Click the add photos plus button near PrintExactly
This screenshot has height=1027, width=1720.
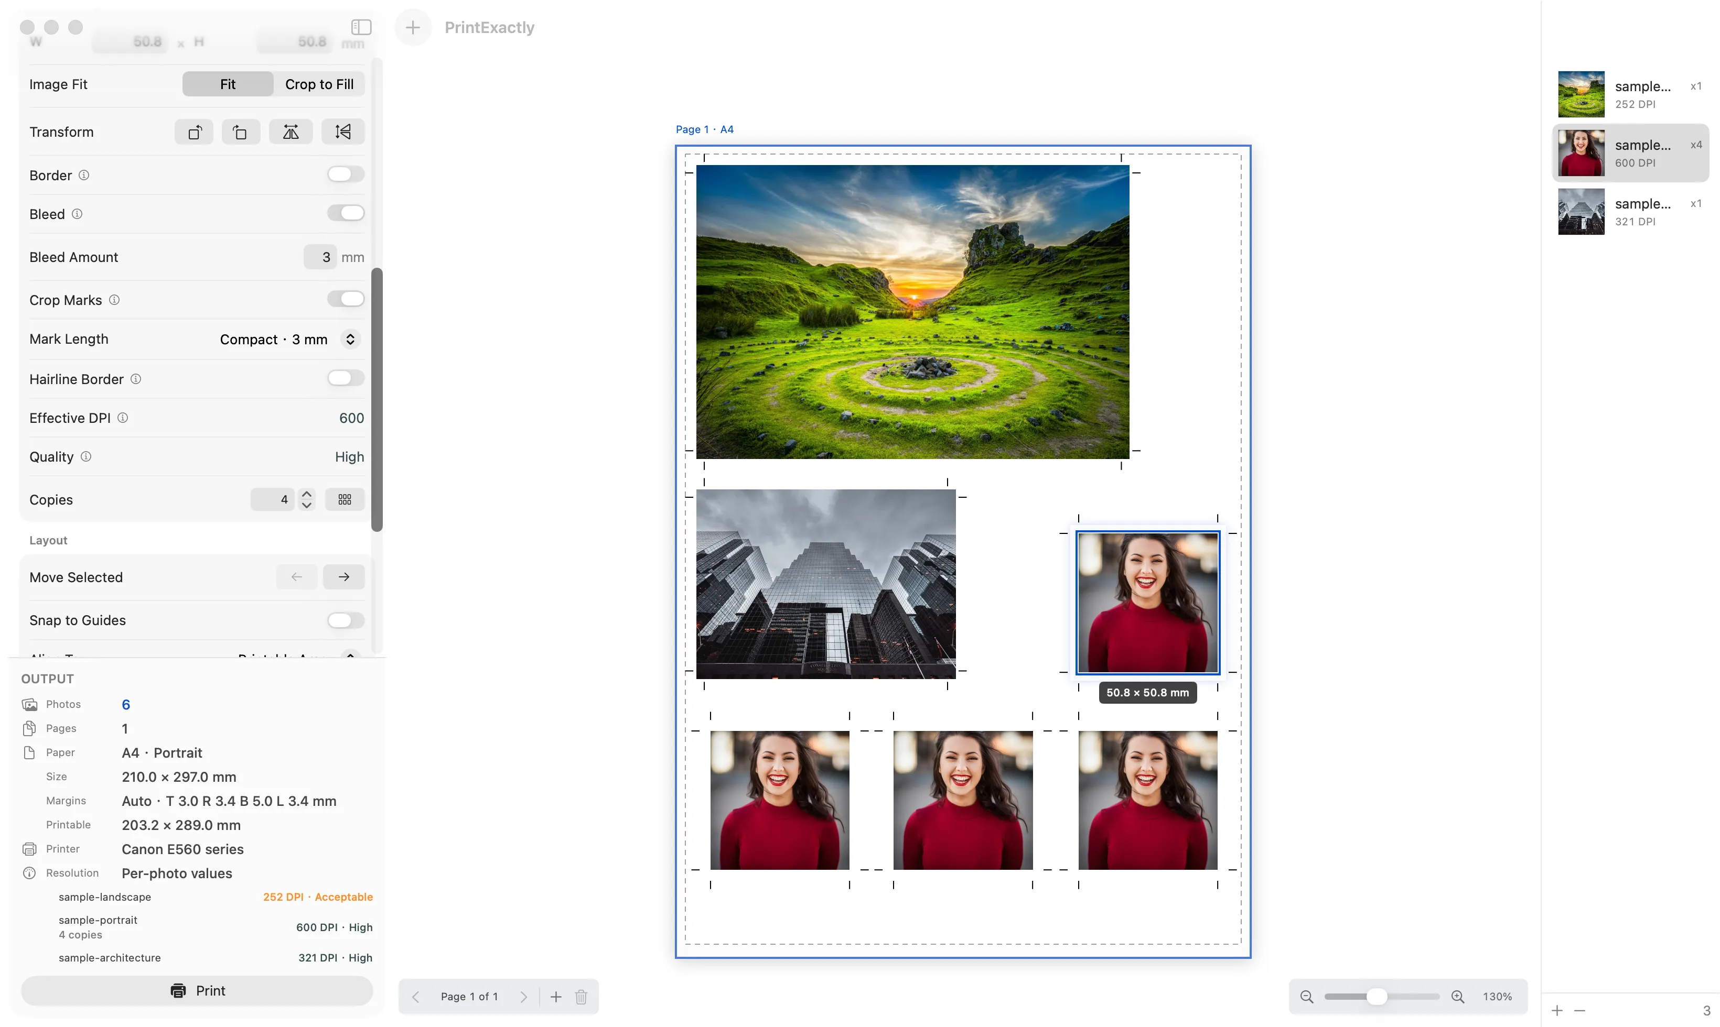pyautogui.click(x=413, y=27)
